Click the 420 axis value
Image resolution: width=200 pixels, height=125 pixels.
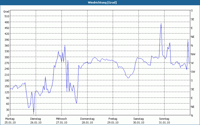point(7,34)
